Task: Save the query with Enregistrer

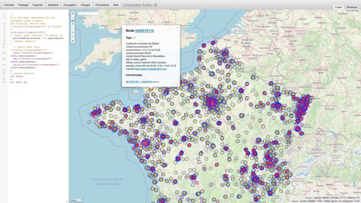Action: point(70,5)
